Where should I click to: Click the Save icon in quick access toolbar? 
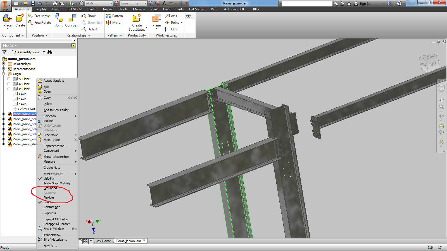click(x=33, y=3)
